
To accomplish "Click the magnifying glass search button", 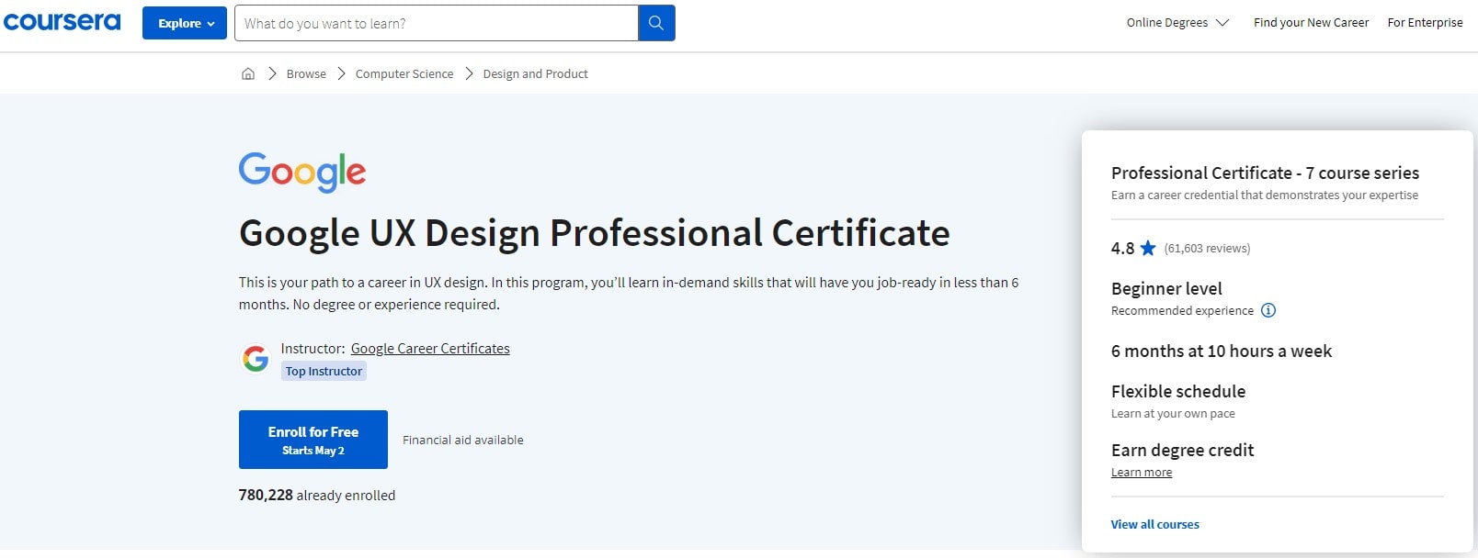I will tap(656, 23).
